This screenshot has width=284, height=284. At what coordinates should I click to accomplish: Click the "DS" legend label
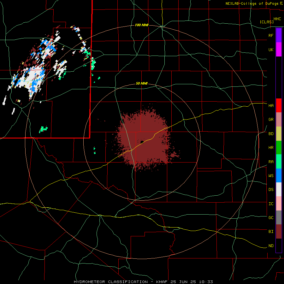pyautogui.click(x=271, y=190)
